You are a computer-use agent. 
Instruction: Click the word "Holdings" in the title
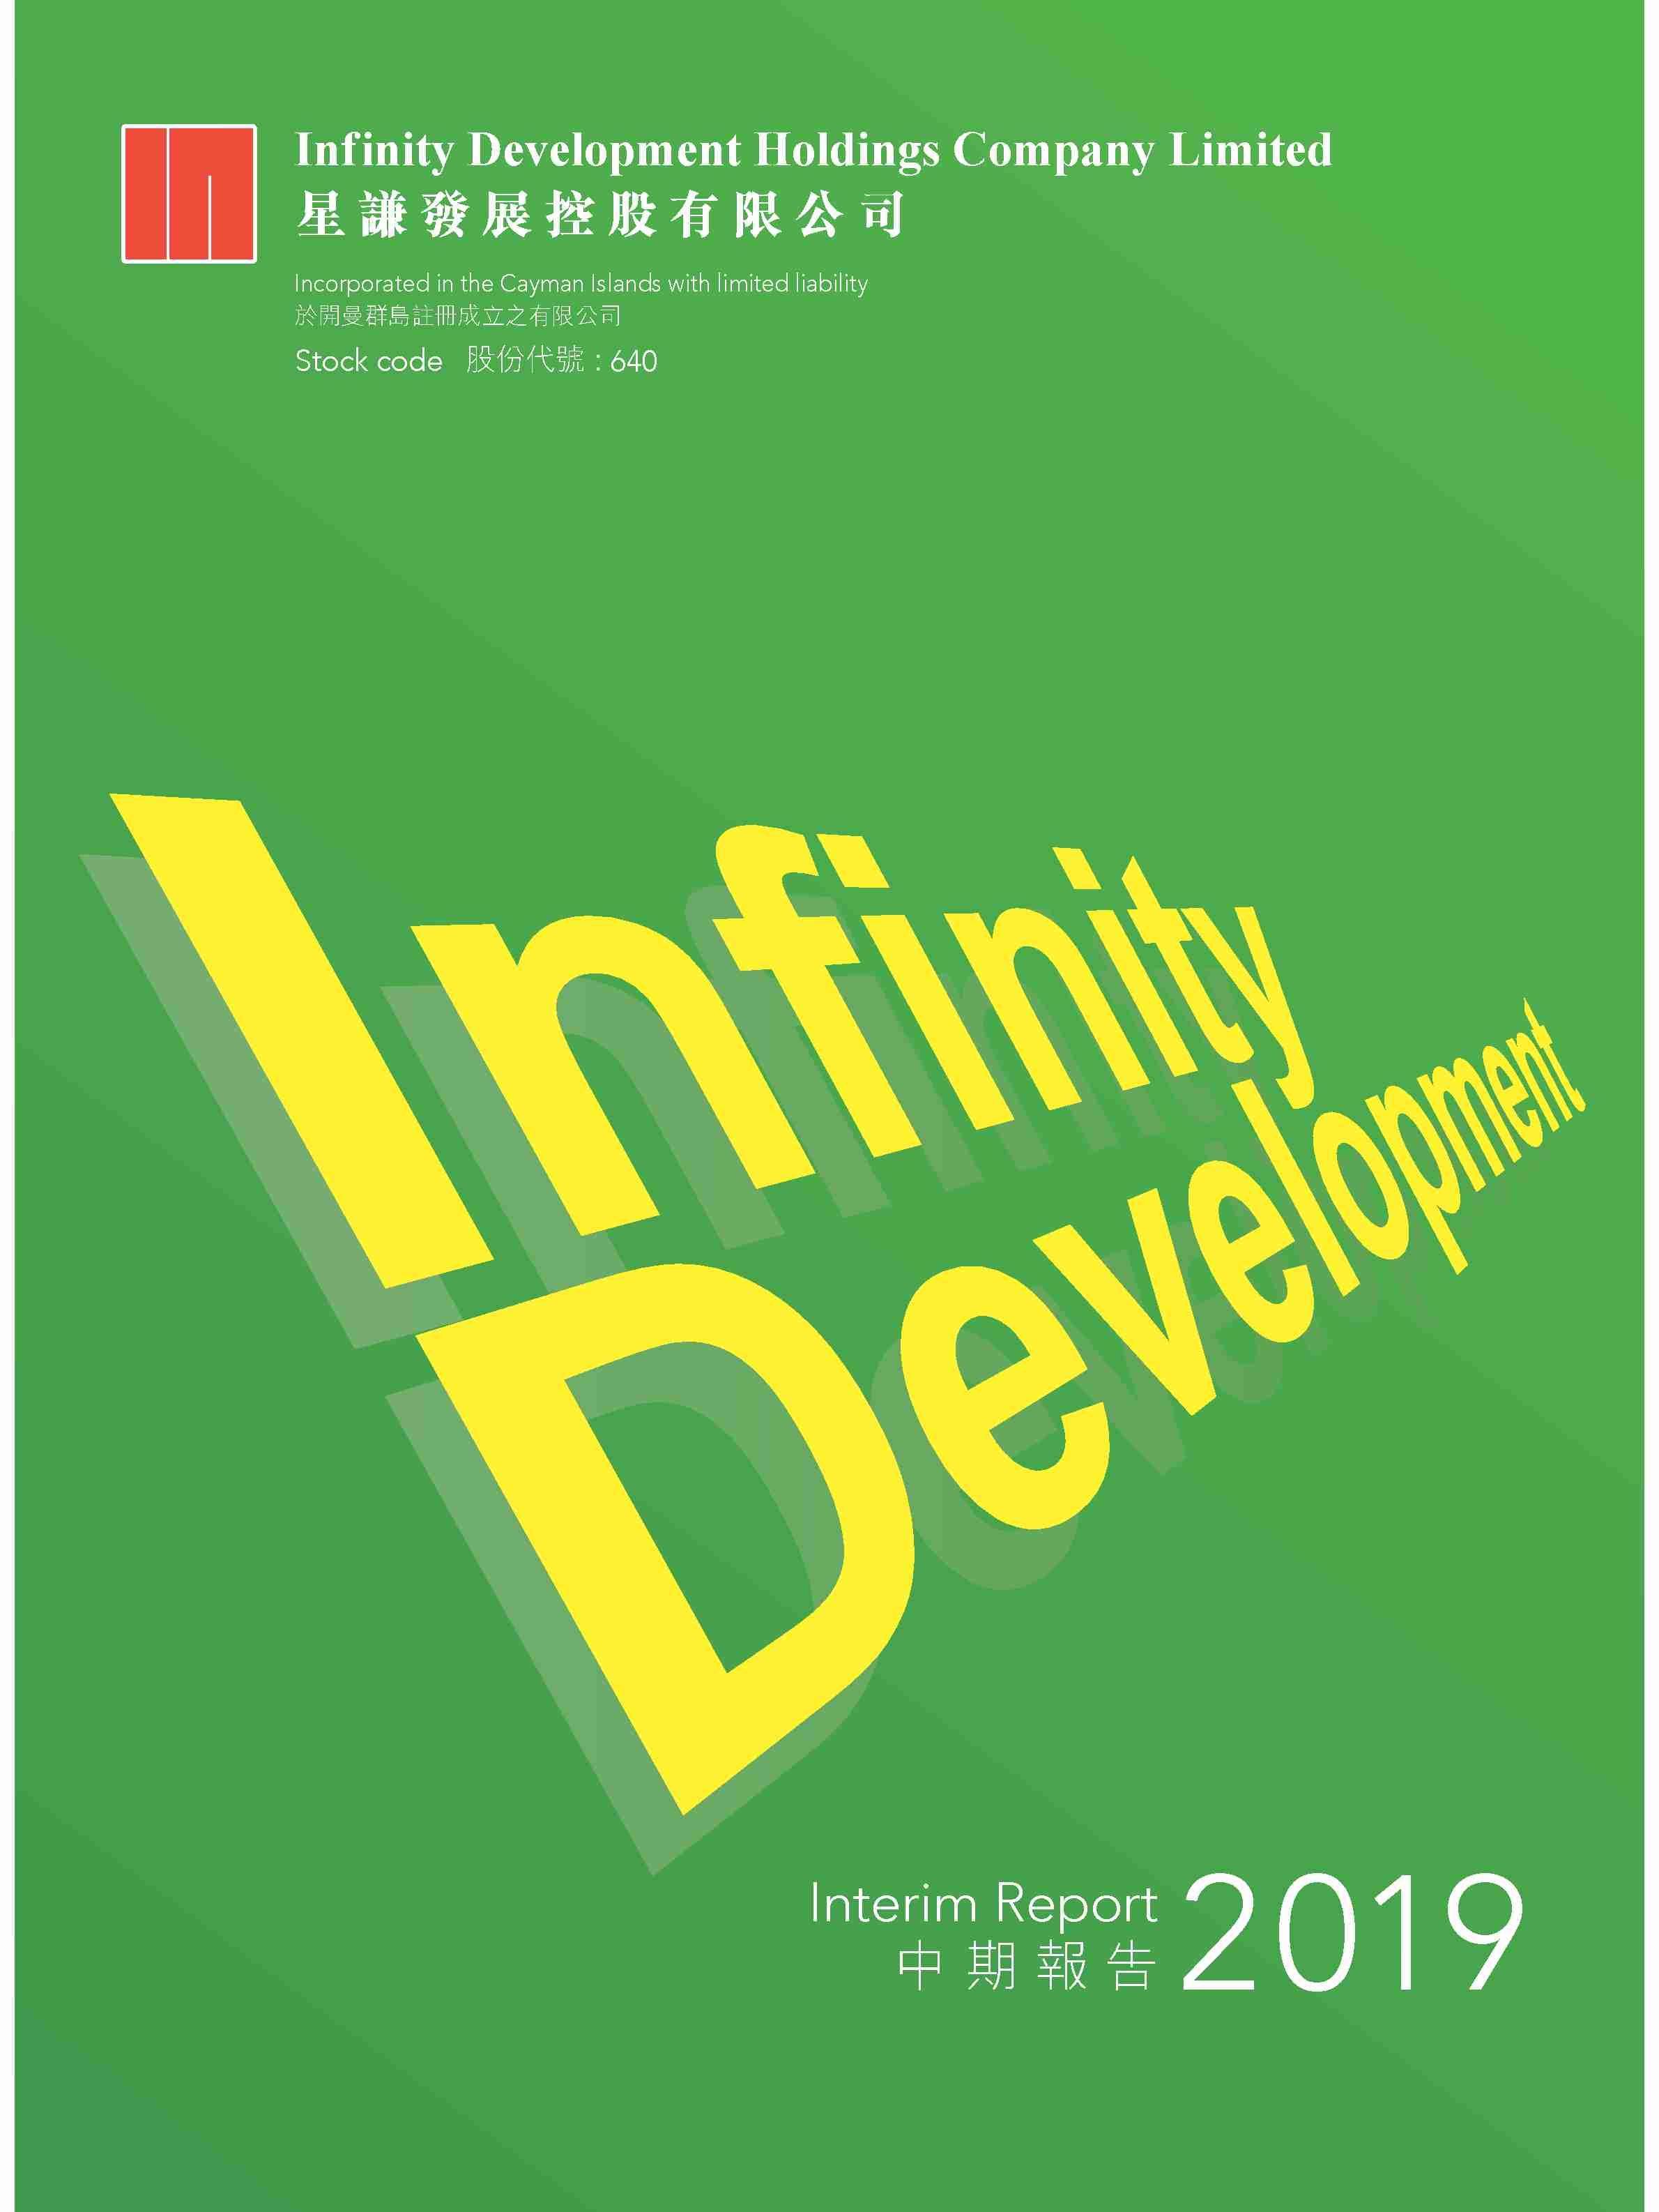tap(846, 151)
